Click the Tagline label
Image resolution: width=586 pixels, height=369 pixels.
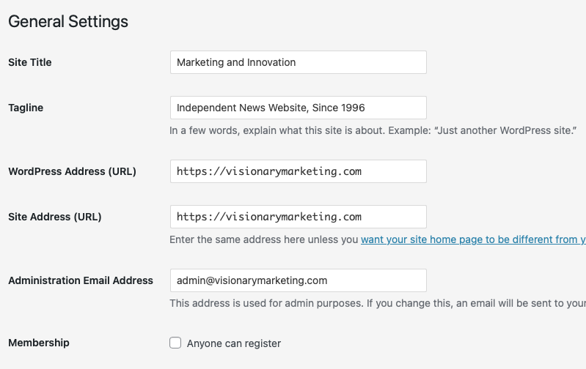pyautogui.click(x=26, y=108)
